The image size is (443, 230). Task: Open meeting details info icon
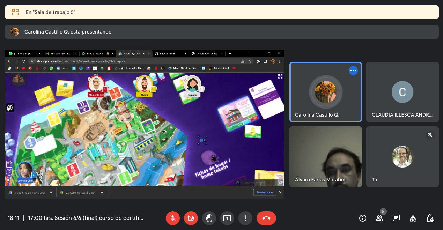coord(363,218)
